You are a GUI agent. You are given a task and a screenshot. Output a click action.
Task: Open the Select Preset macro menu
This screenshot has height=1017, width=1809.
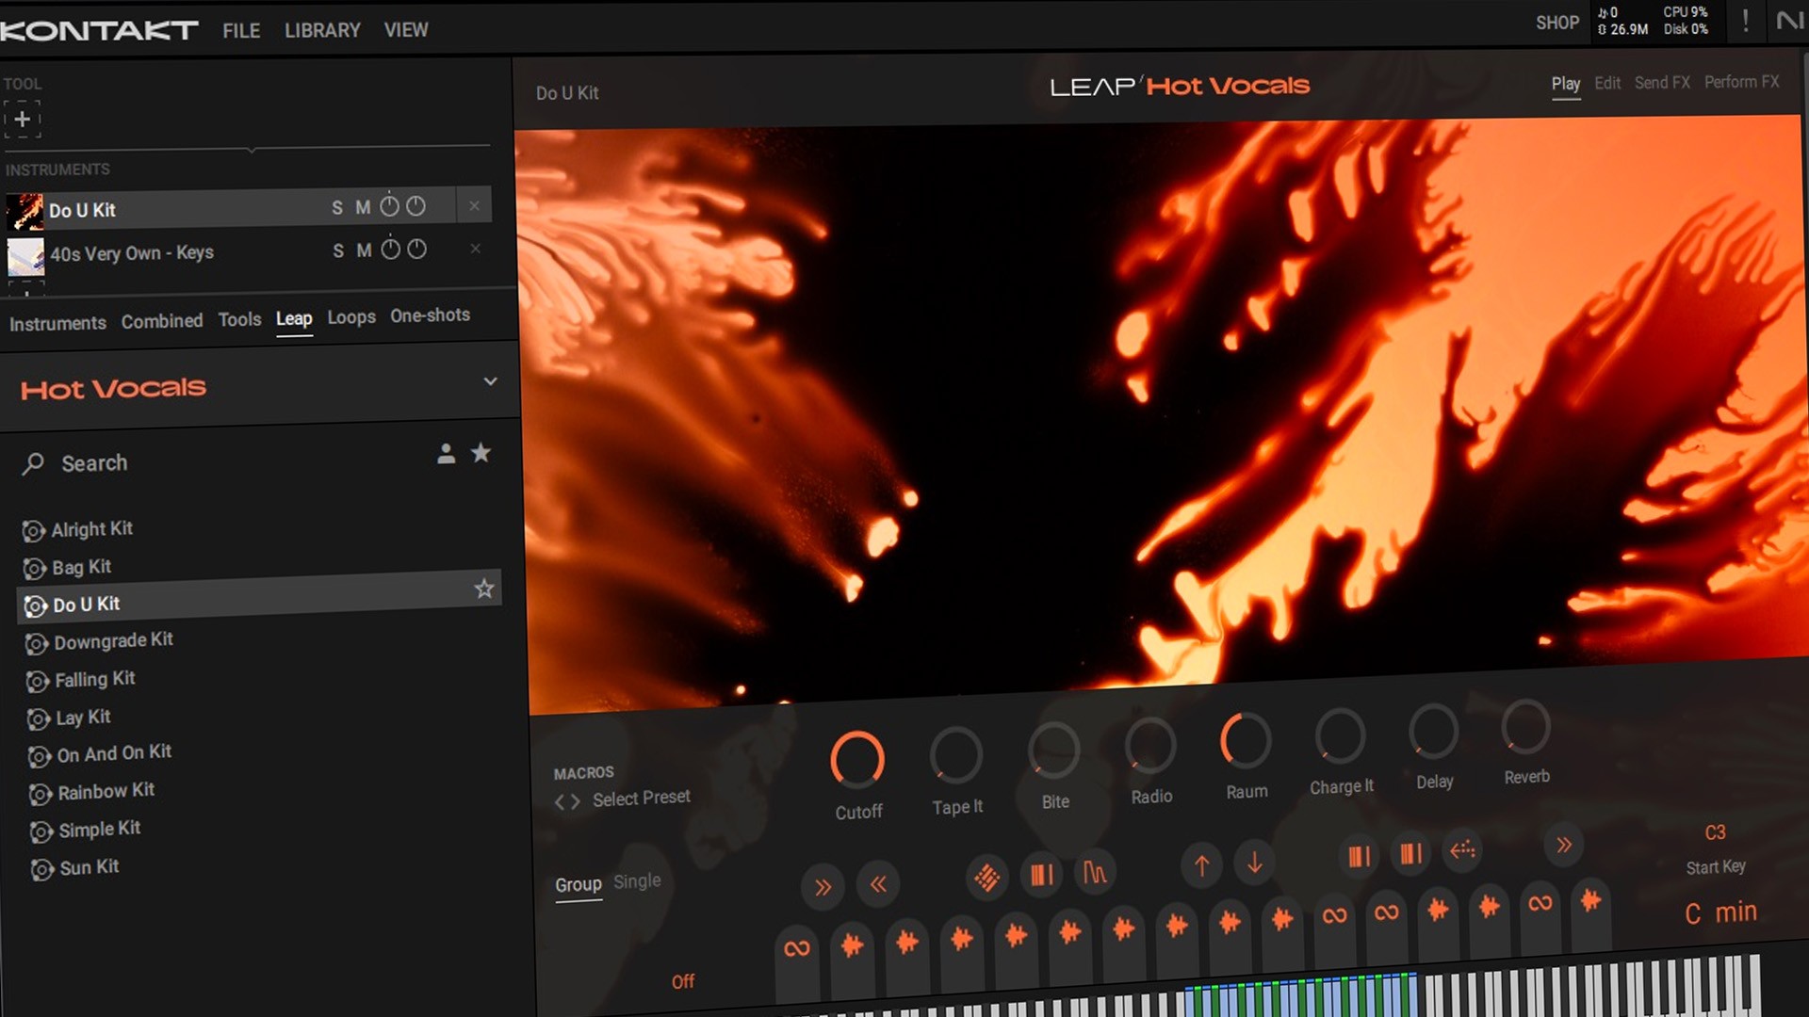642,799
